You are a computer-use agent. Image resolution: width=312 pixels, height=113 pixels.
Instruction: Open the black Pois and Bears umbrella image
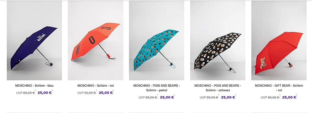click(x=218, y=41)
